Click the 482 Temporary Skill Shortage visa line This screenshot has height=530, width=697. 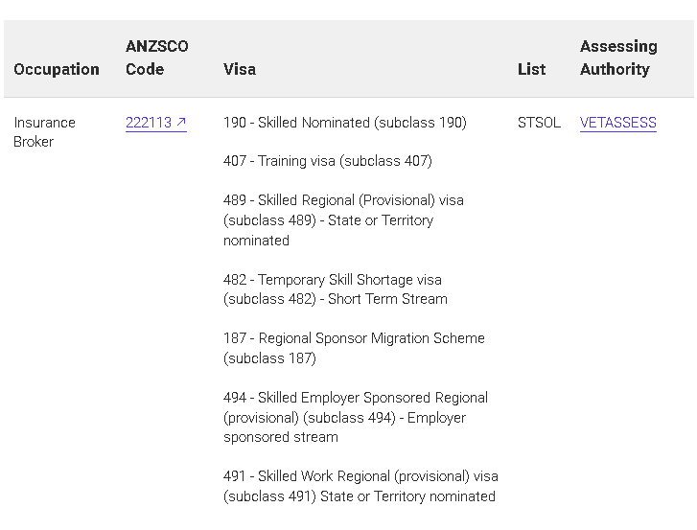333,280
